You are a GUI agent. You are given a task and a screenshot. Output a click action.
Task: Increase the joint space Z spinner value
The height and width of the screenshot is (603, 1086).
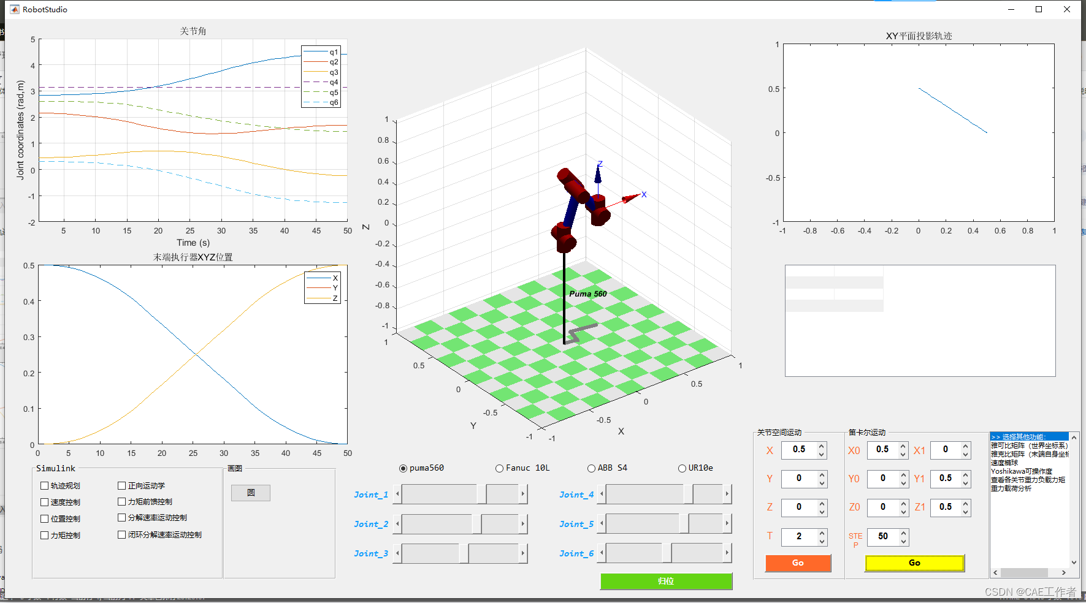click(822, 503)
